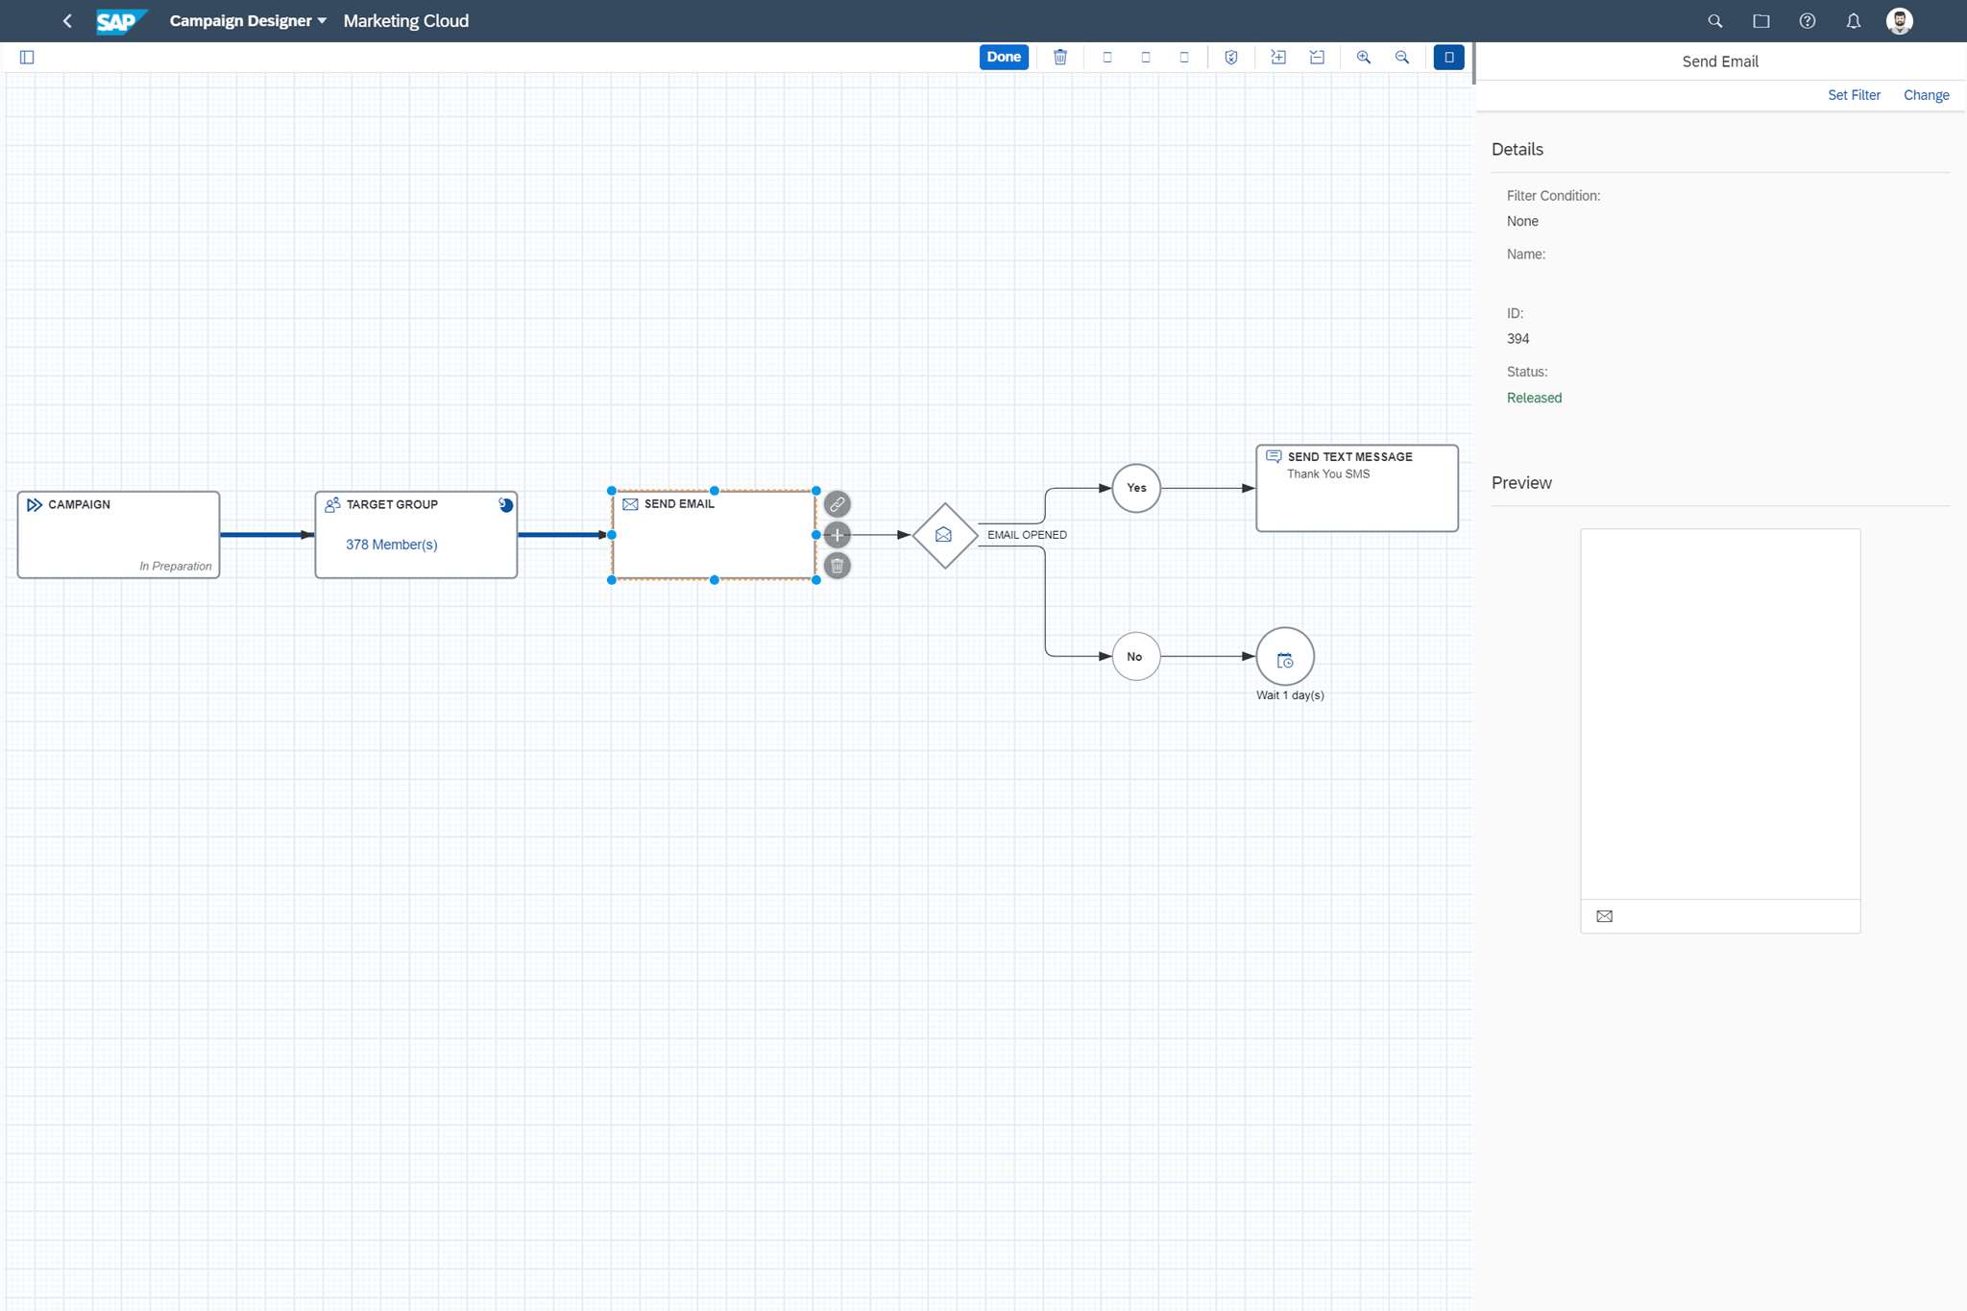The width and height of the screenshot is (1967, 1311).
Task: Click the Set Filter link in details panel
Action: click(1855, 94)
